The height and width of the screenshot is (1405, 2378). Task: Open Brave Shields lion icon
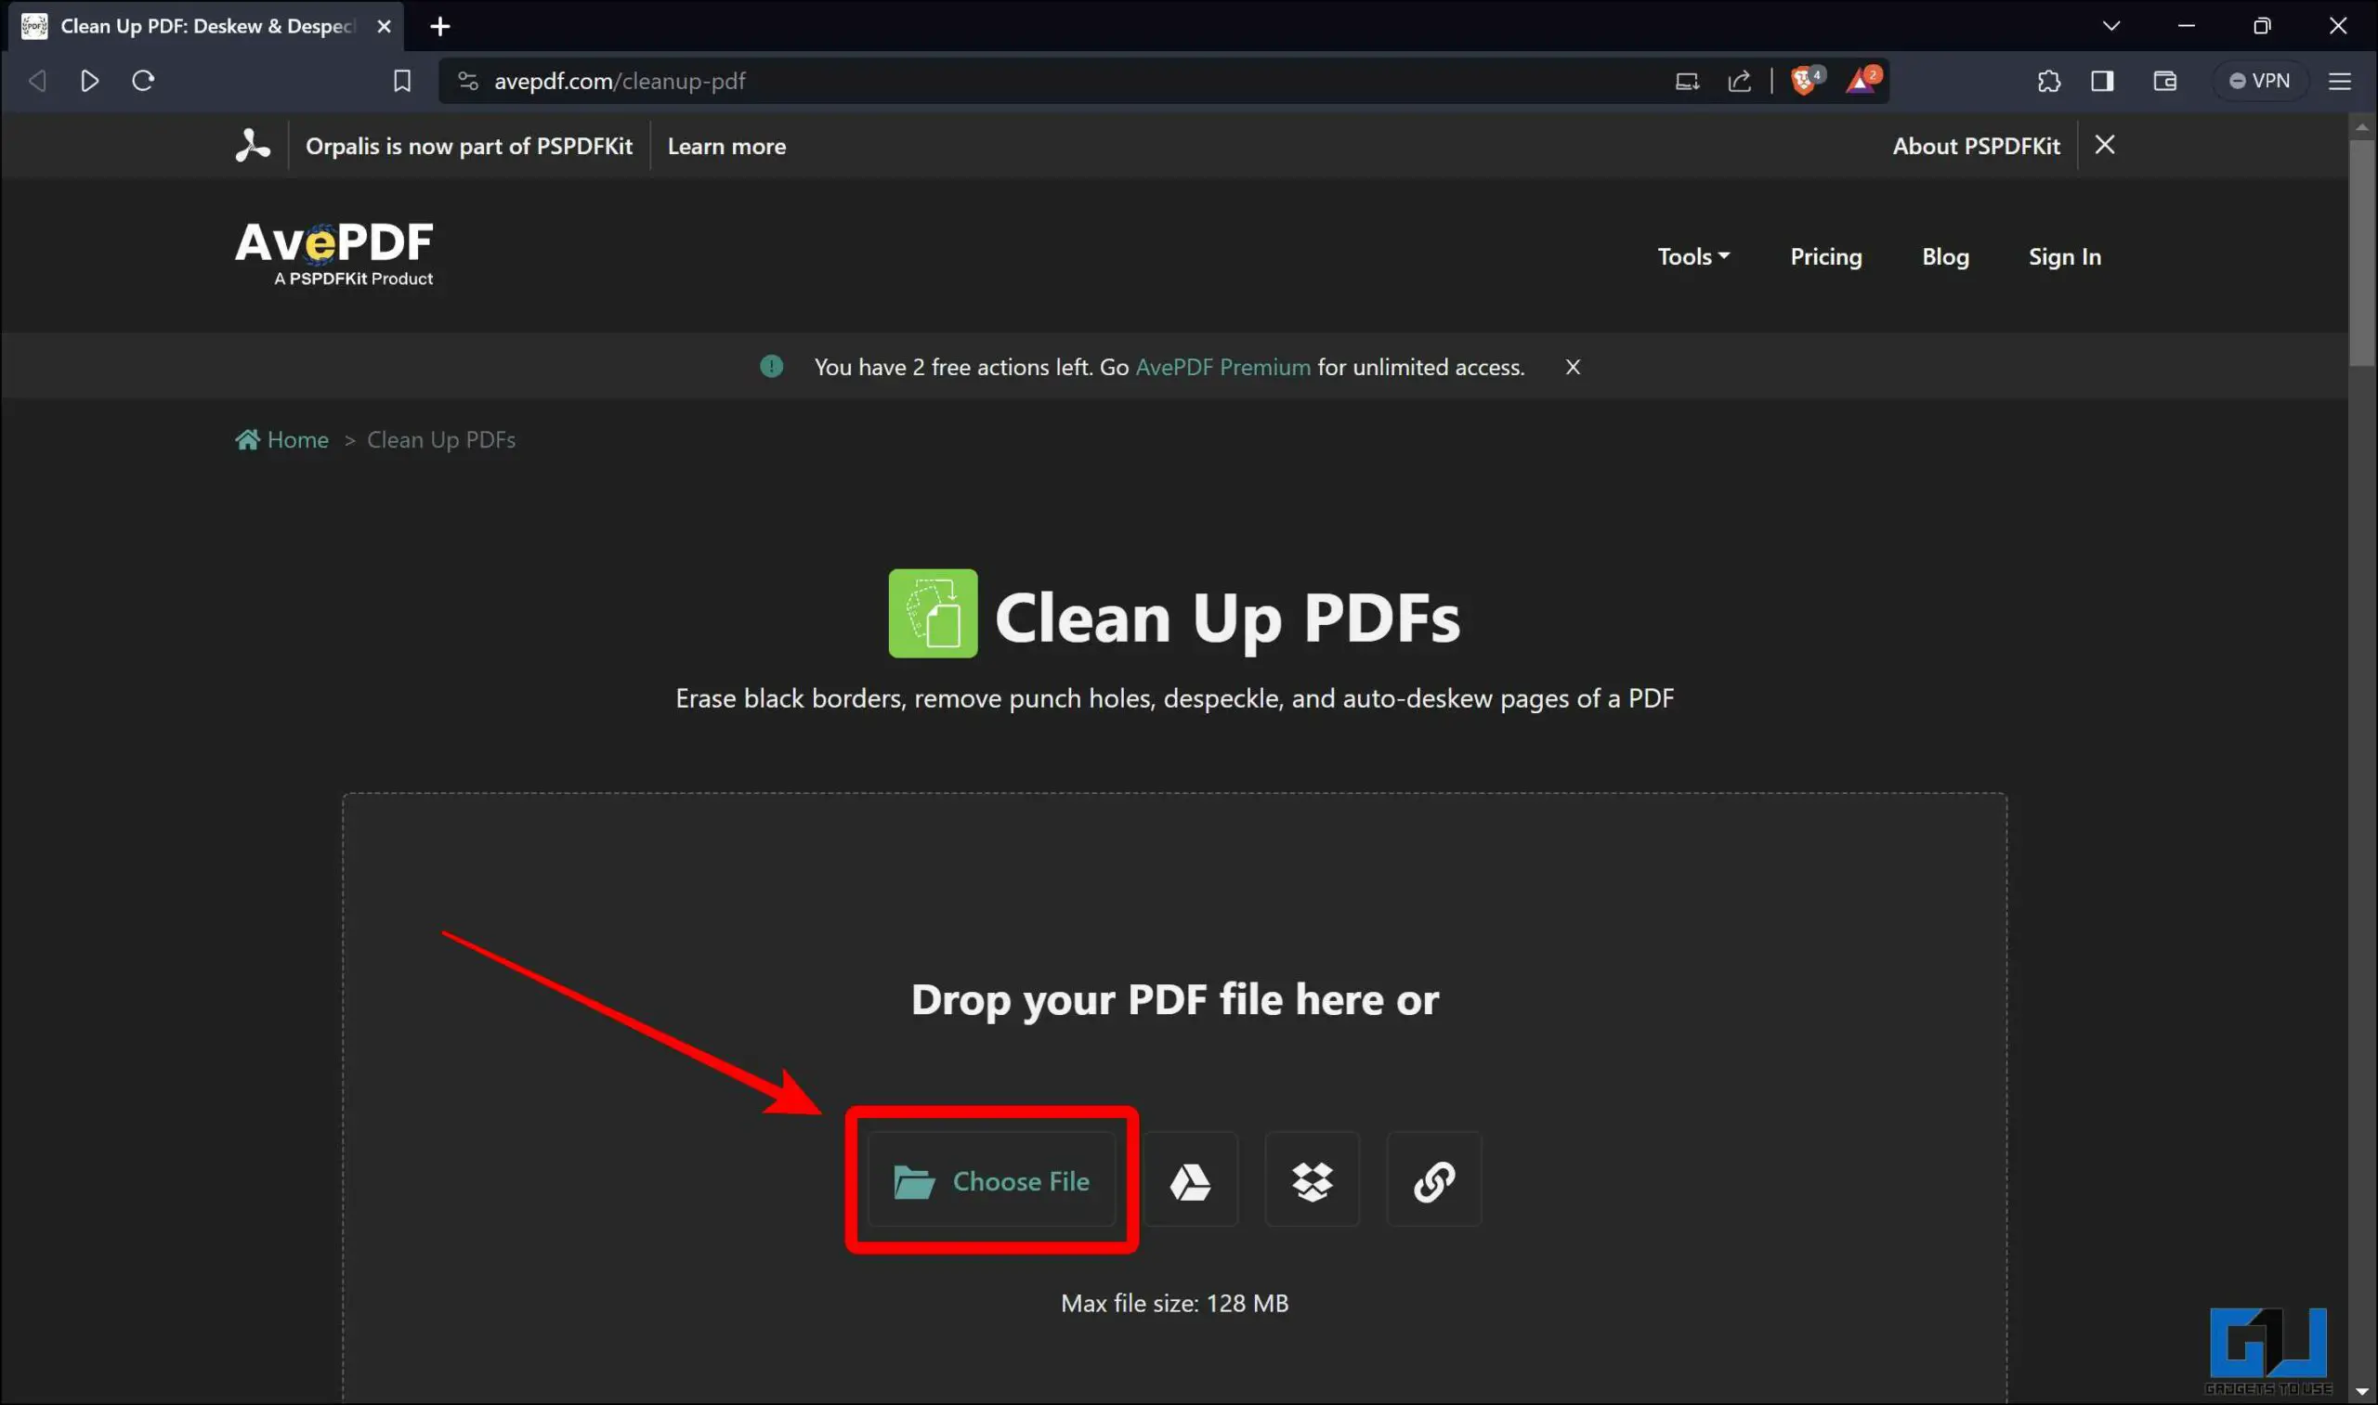point(1806,80)
